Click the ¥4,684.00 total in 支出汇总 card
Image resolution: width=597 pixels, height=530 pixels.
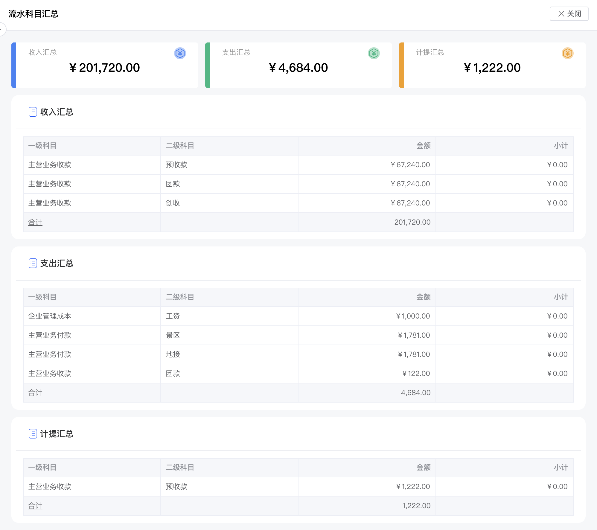pos(298,68)
